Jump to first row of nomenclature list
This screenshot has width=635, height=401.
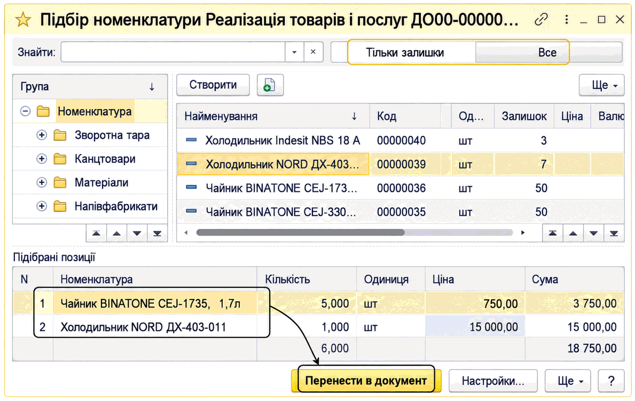552,233
